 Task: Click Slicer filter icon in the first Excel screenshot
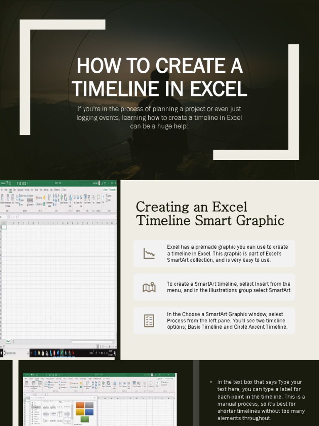click(x=86, y=199)
